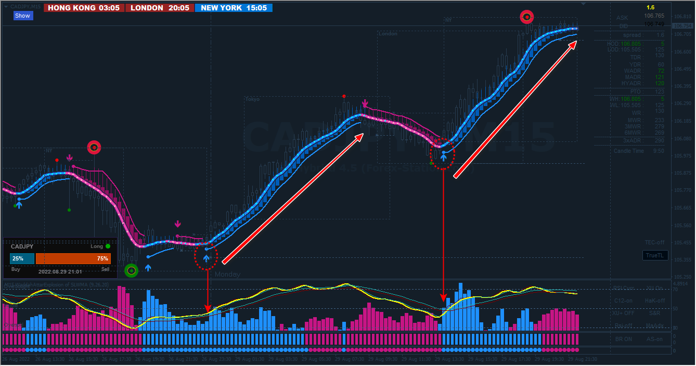Open the CADJPY,M15 chart dropdown triangle
Image resolution: width=696 pixels, height=366 pixels.
tap(6, 6)
